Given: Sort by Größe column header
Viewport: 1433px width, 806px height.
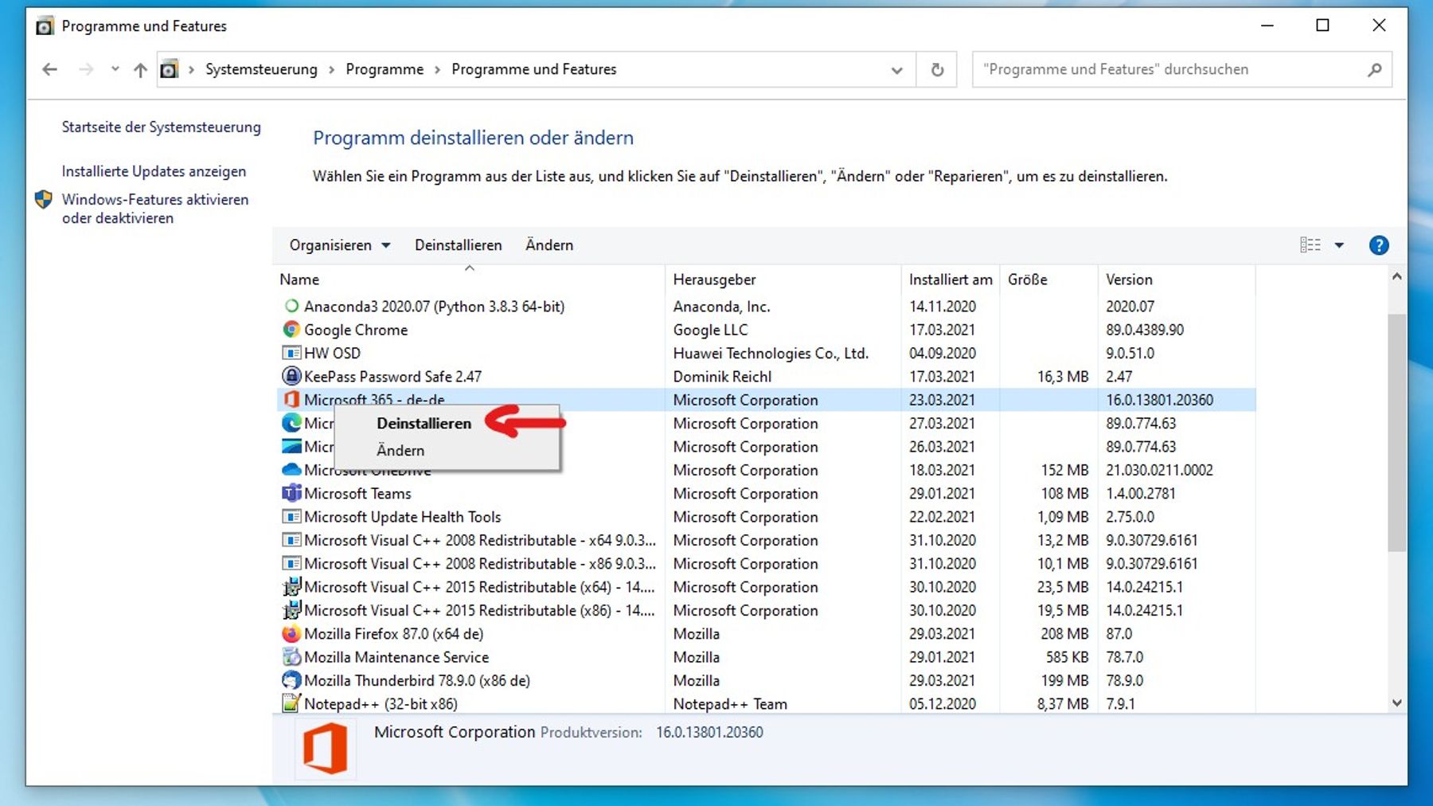Looking at the screenshot, I should [x=1048, y=280].
